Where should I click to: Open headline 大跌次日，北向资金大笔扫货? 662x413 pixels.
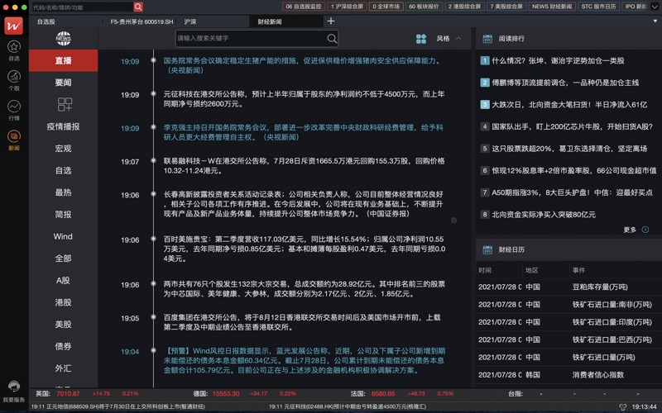563,105
